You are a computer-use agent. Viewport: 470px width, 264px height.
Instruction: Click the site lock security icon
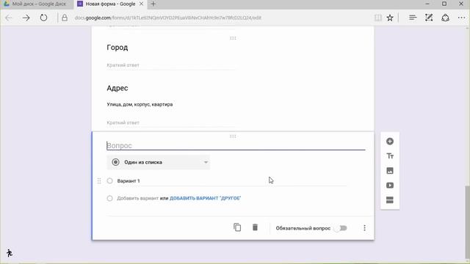click(x=65, y=18)
